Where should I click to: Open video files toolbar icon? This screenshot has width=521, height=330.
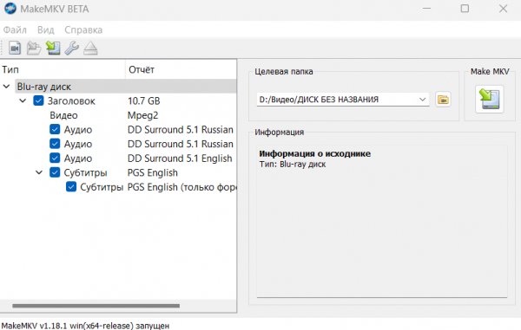pos(15,49)
